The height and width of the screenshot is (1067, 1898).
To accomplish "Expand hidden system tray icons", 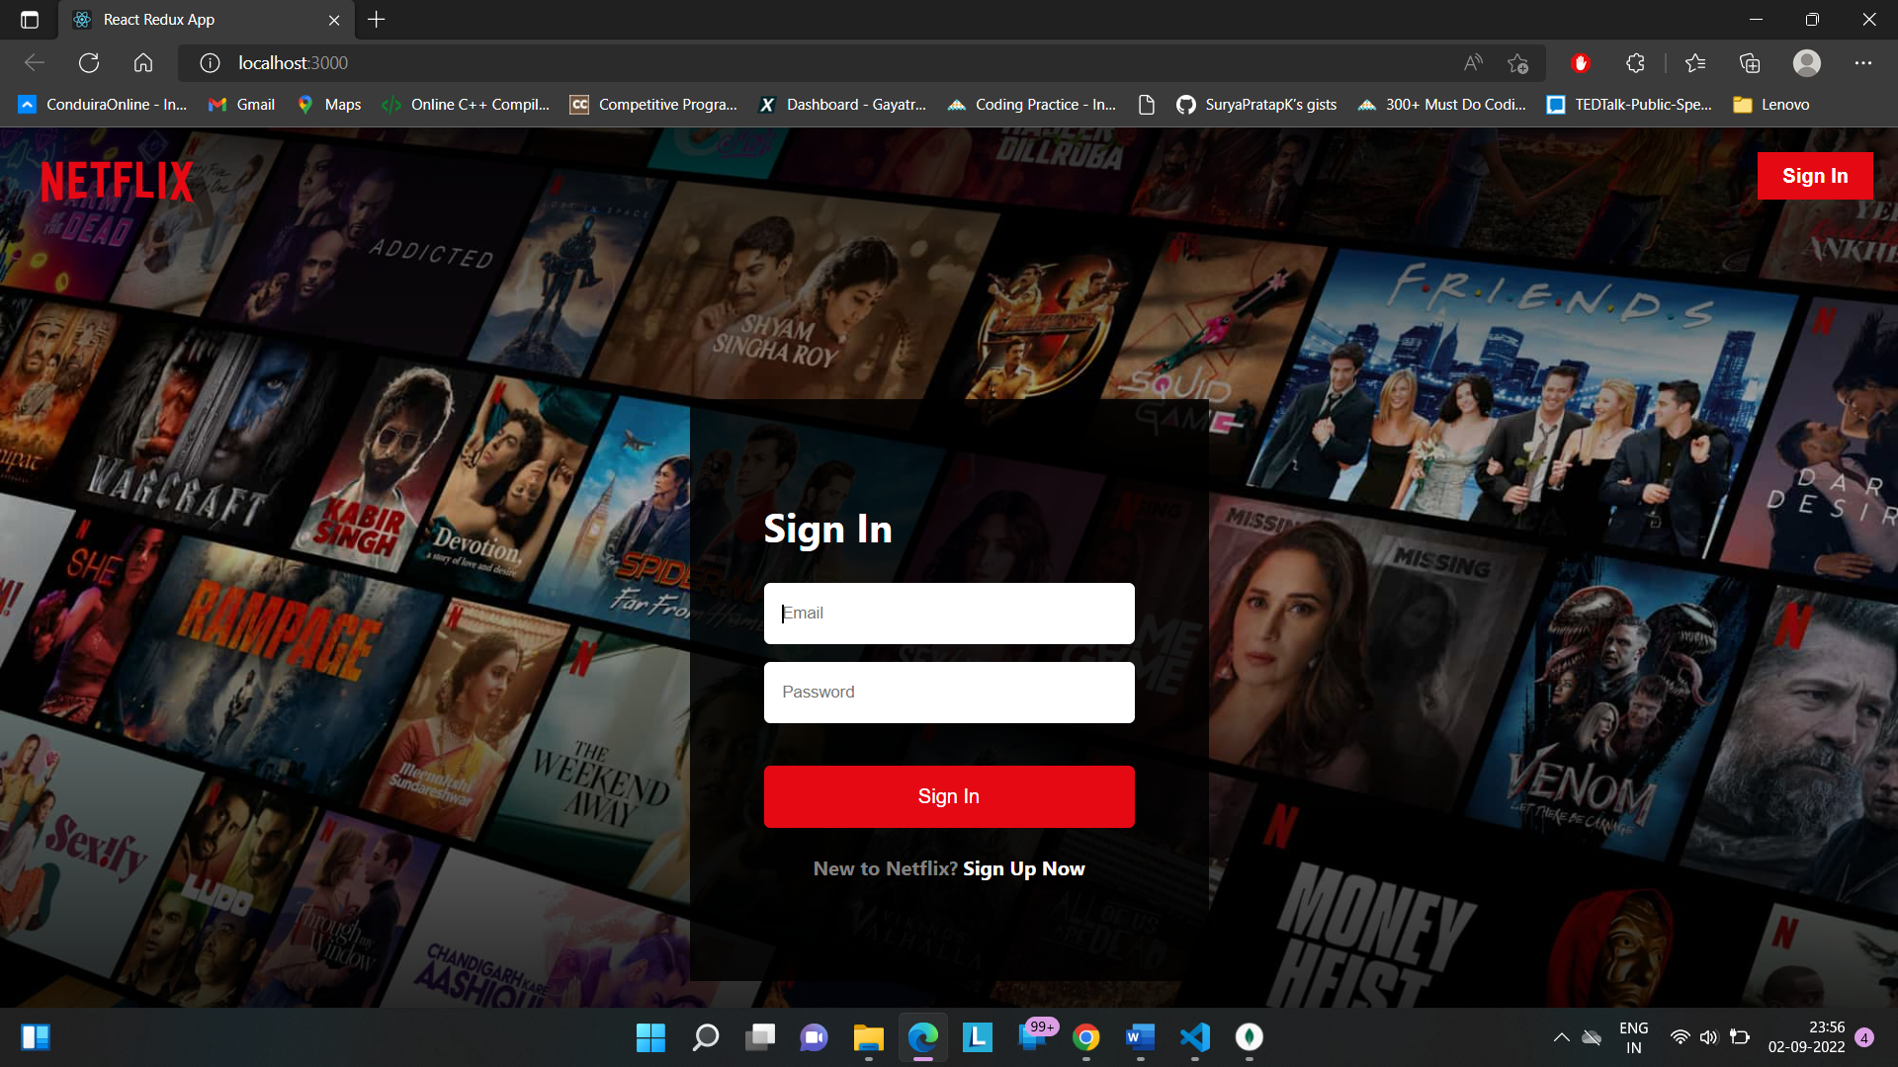I will (1562, 1037).
